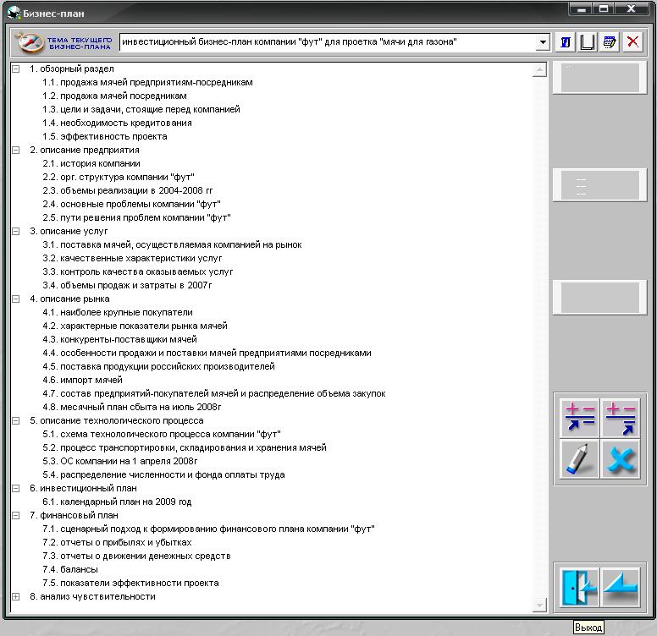Select item 5.1 схема технологического процесса
657x636 pixels.
point(162,435)
